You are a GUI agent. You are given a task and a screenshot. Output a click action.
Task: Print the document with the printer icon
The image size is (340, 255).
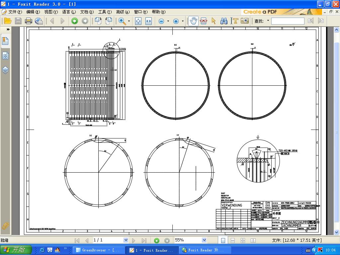pyautogui.click(x=29, y=21)
